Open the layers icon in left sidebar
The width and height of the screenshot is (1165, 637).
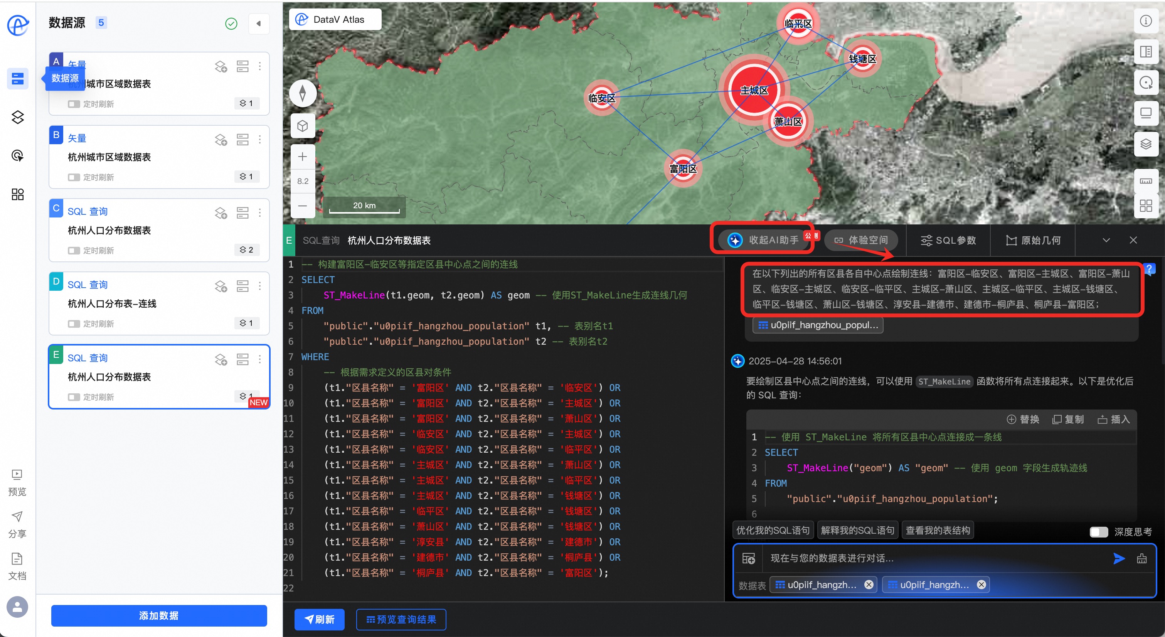(18, 117)
